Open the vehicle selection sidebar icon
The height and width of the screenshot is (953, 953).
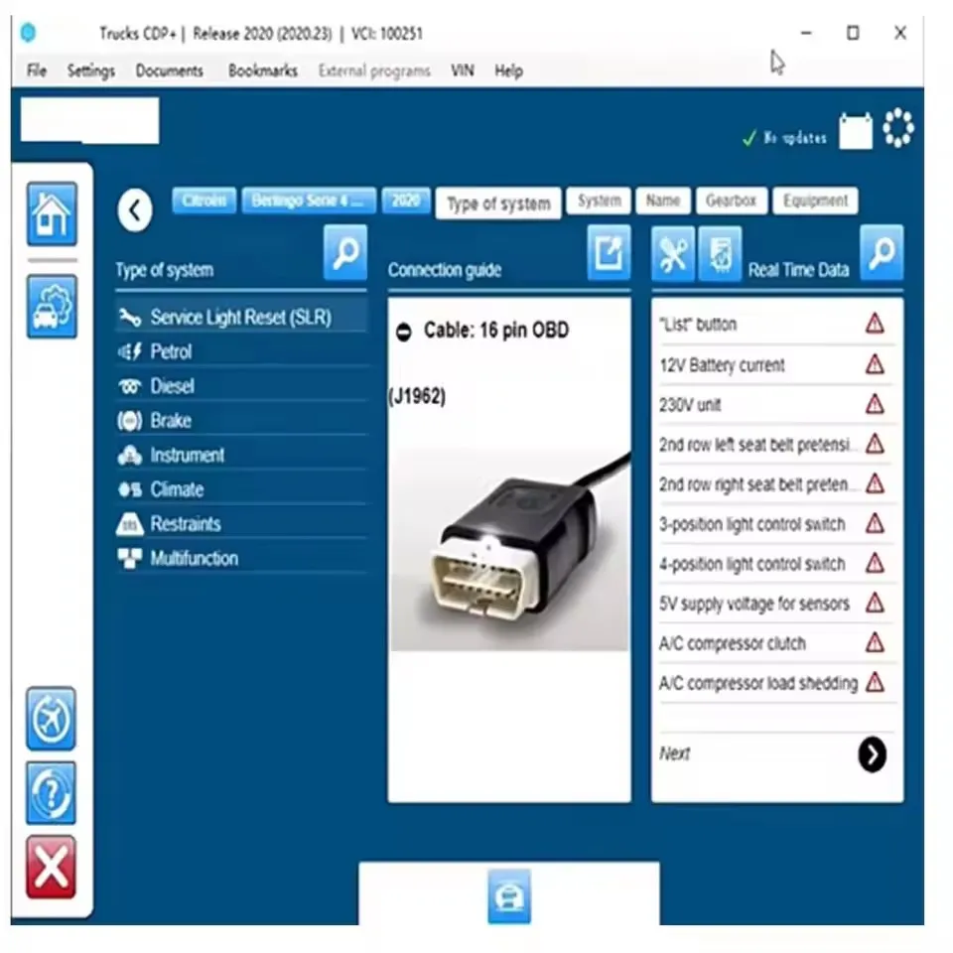(52, 306)
